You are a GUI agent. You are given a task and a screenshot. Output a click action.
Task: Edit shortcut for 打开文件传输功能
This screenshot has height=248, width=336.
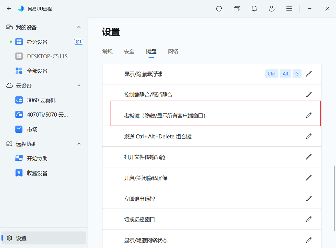point(309,157)
